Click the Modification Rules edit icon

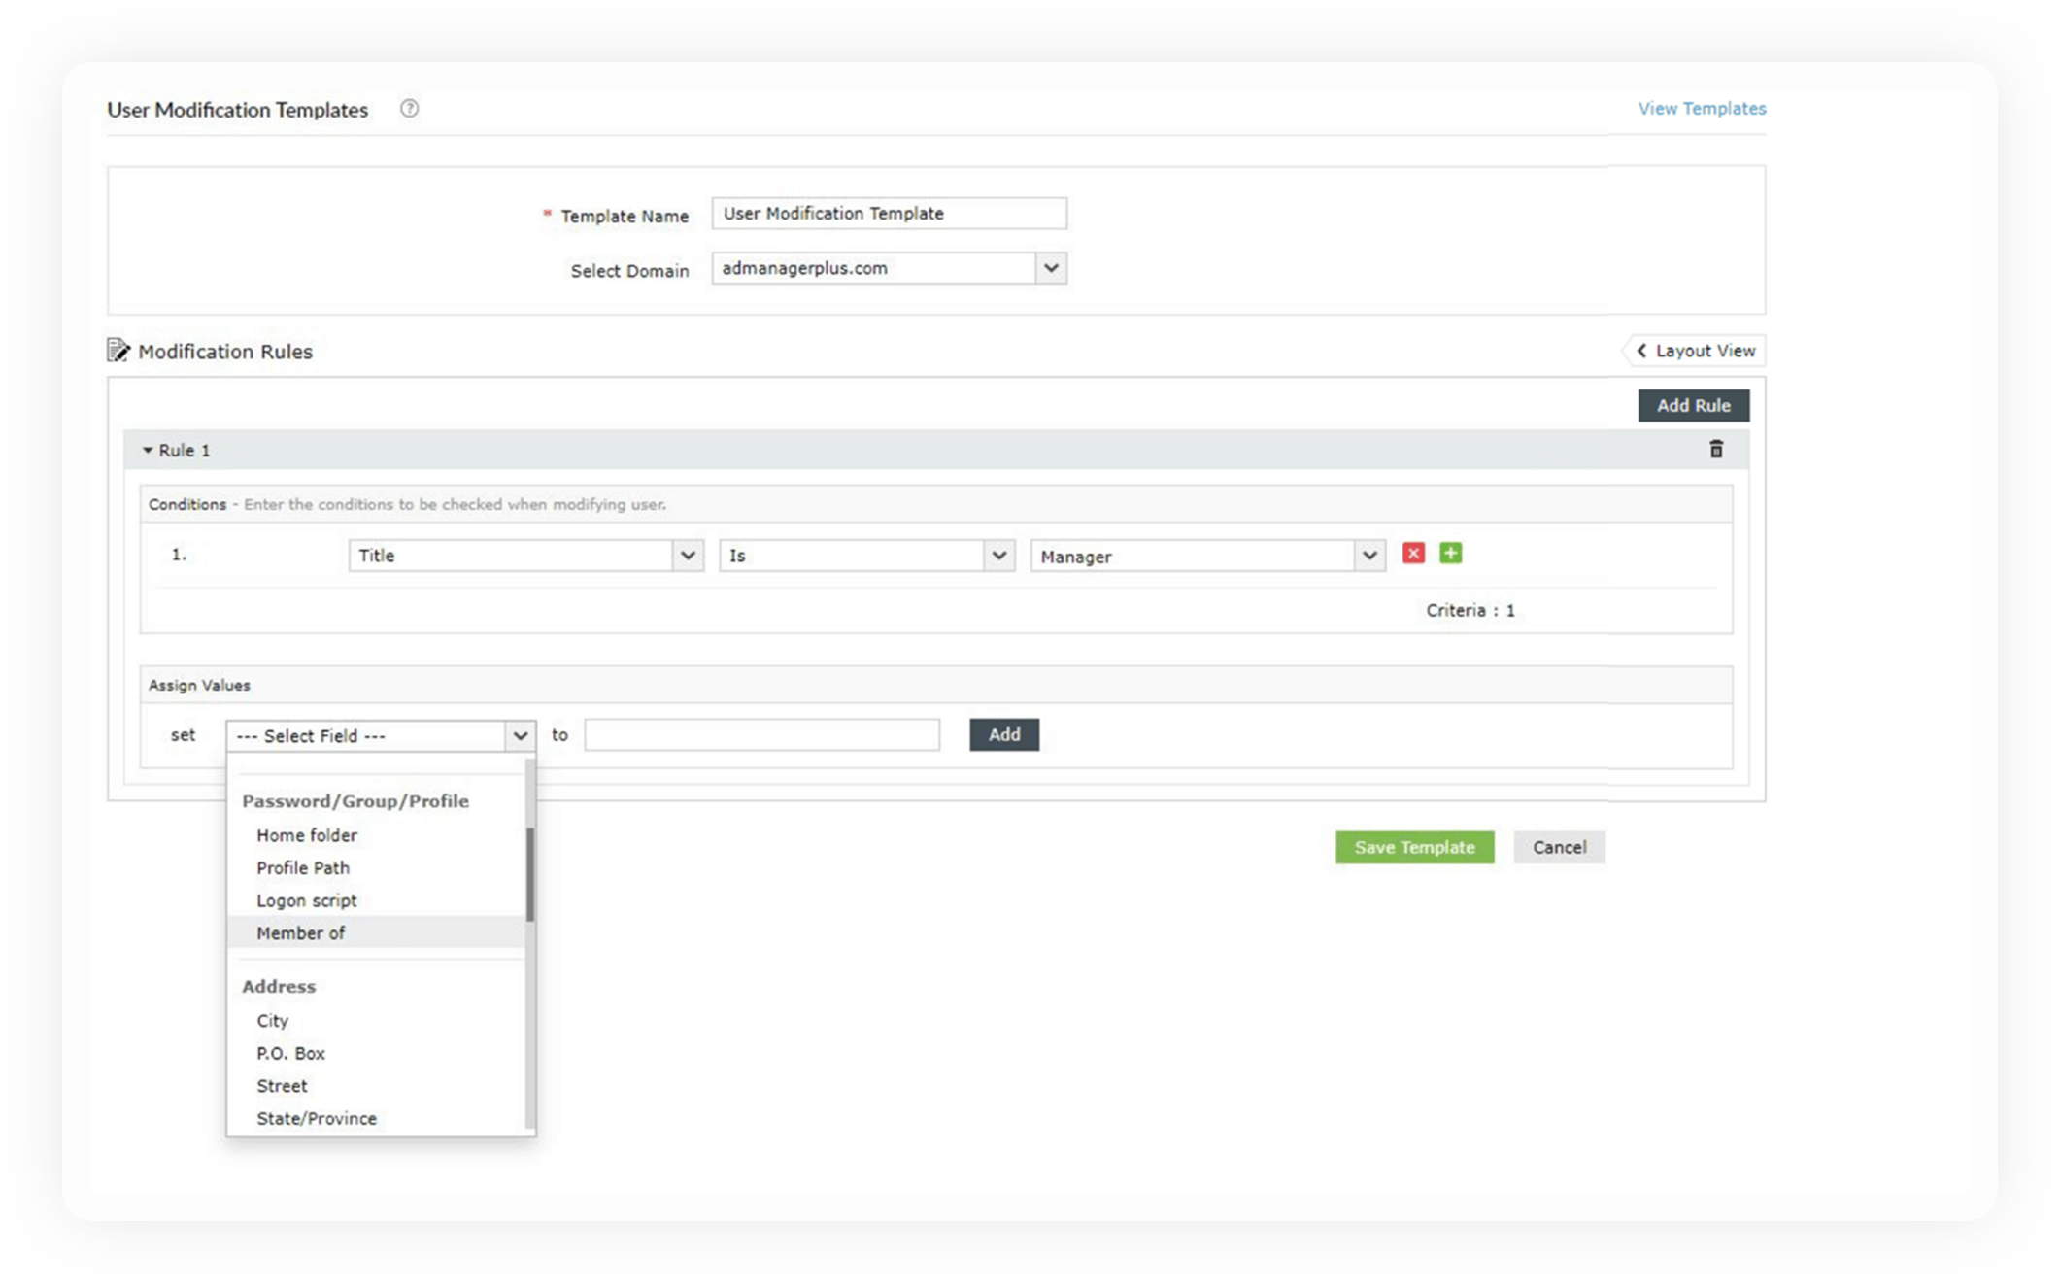click(x=118, y=351)
